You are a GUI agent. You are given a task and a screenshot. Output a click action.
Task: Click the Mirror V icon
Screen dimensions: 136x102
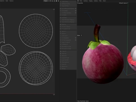[x=61, y=33]
